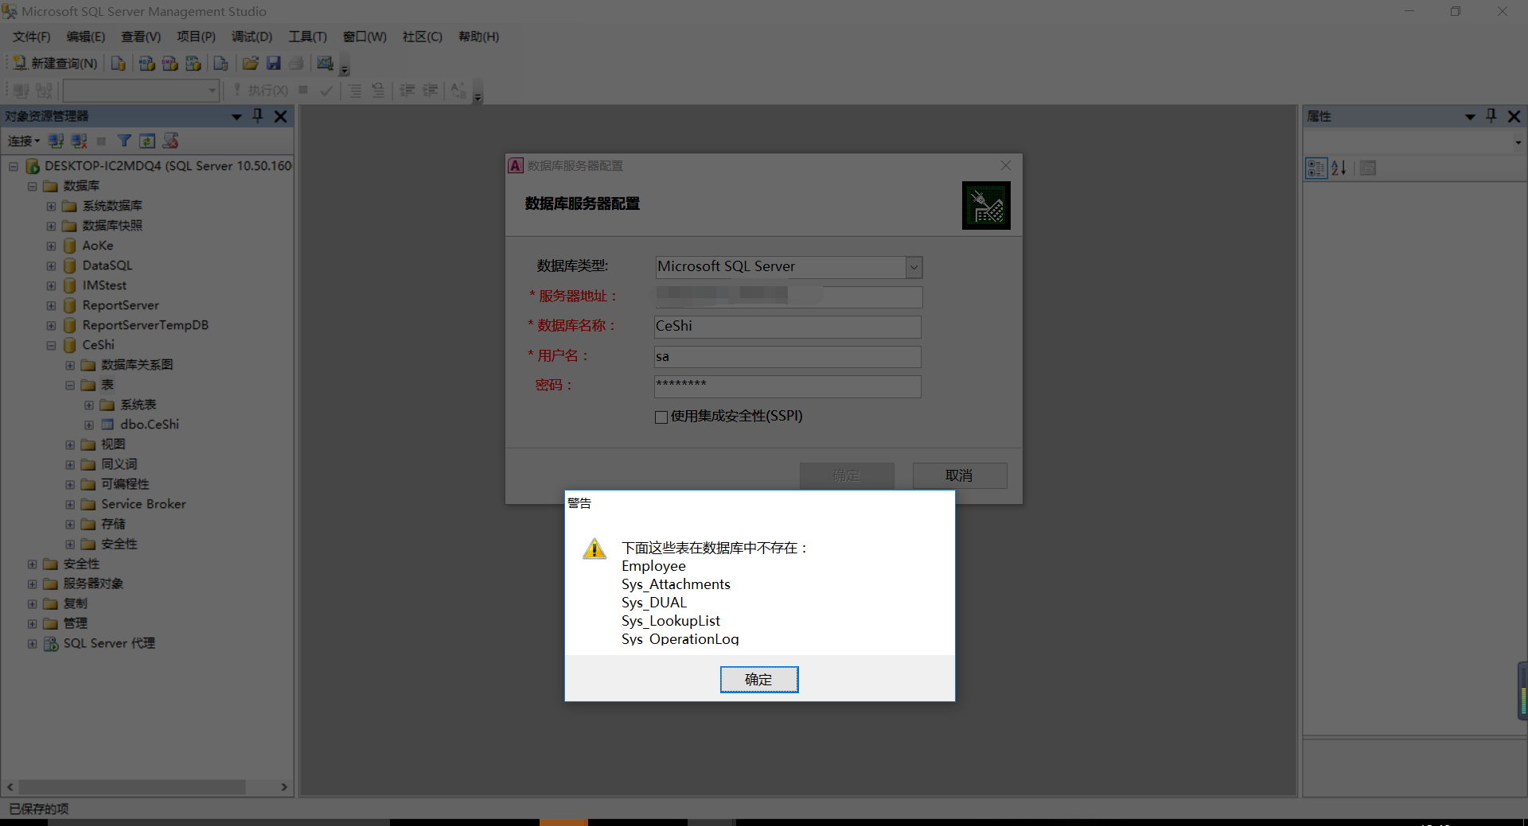This screenshot has width=1528, height=826.
Task: Close the Properties (属性) panel
Action: click(x=1514, y=116)
